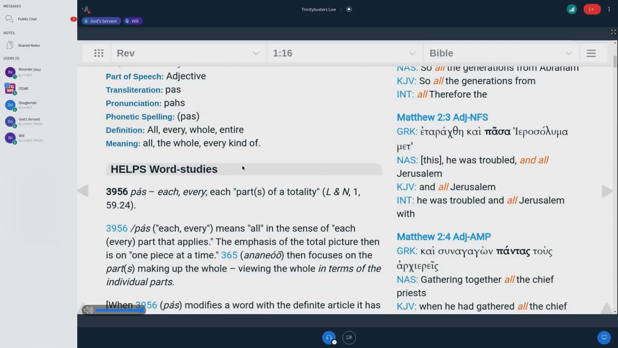Screen dimensions: 618x348
Task: Open the Rev book dropdown
Action: pyautogui.click(x=188, y=53)
